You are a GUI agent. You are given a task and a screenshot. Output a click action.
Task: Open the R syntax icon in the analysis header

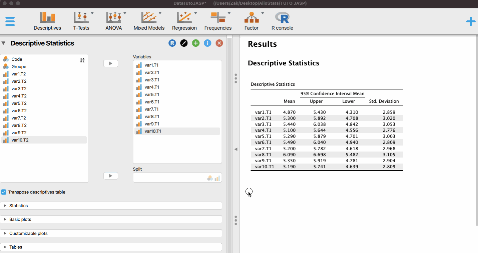(172, 43)
